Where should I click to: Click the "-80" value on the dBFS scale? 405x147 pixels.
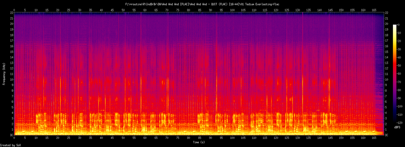400,90
